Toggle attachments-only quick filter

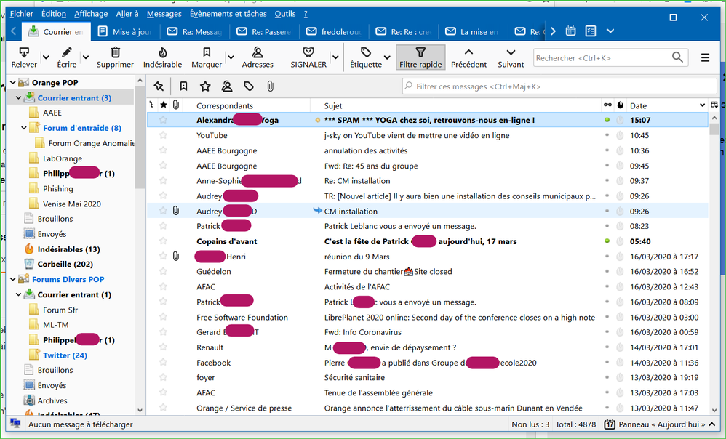point(270,86)
